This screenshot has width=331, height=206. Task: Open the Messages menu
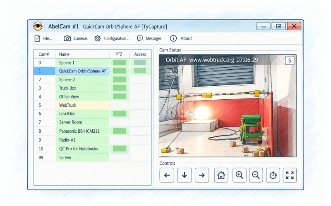(149, 38)
